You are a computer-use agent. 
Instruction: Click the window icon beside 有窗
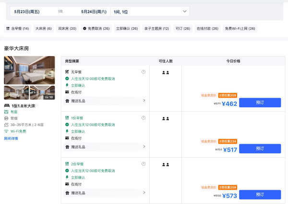[x=6, y=112]
